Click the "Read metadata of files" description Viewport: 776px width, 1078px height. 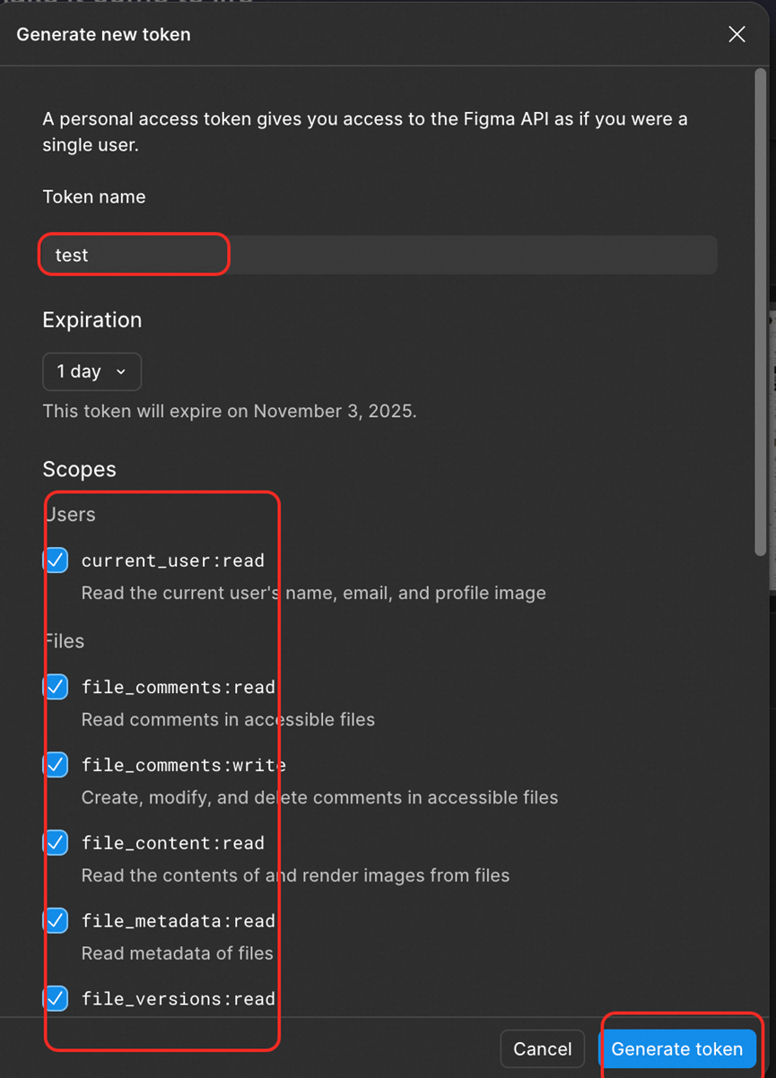[177, 953]
